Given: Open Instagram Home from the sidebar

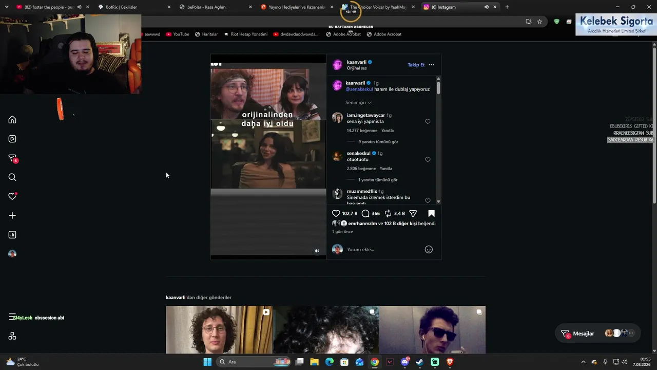Looking at the screenshot, I should click(12, 120).
